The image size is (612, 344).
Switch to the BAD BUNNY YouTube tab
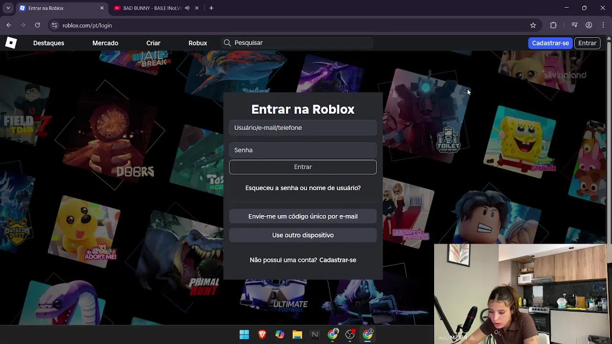pos(156,8)
